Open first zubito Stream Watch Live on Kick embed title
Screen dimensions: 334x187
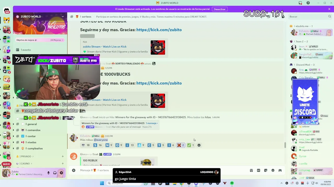click(105, 47)
